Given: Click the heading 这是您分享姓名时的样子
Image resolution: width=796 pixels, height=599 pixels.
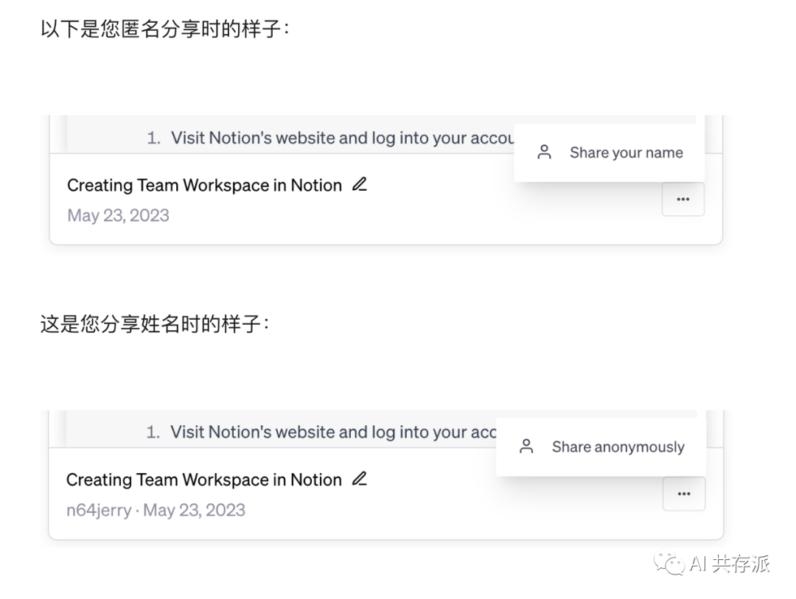Looking at the screenshot, I should (x=155, y=324).
